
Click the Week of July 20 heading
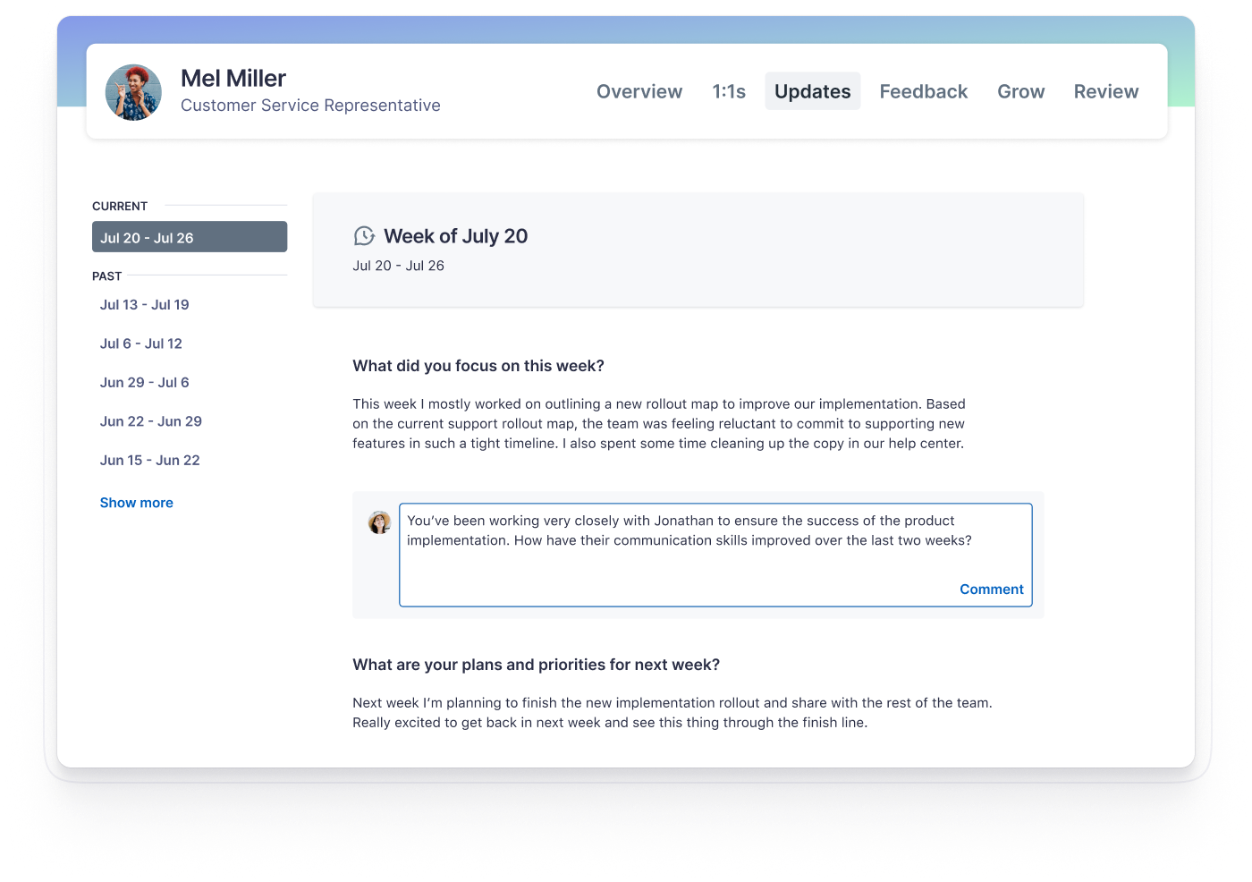coord(455,236)
